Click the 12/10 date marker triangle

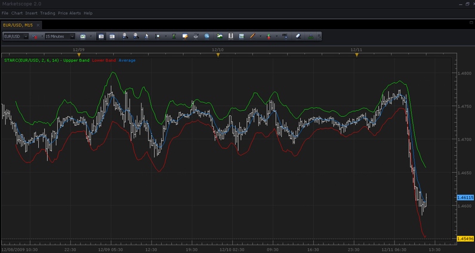(x=218, y=55)
